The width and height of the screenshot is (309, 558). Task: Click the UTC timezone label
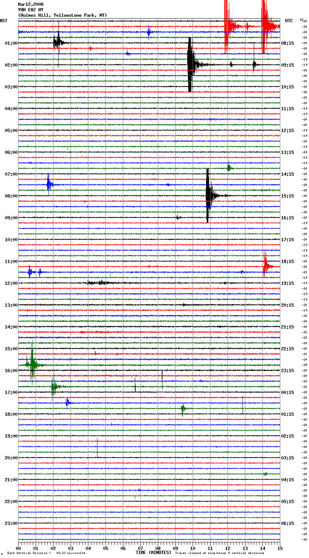289,21
